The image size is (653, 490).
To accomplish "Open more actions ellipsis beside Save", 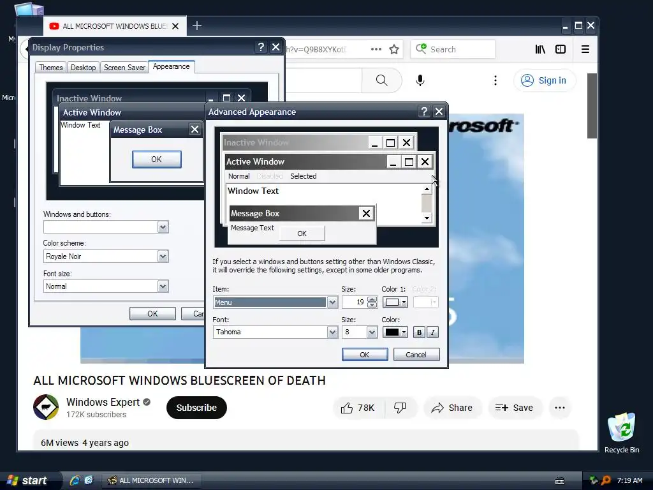I will (x=560, y=408).
